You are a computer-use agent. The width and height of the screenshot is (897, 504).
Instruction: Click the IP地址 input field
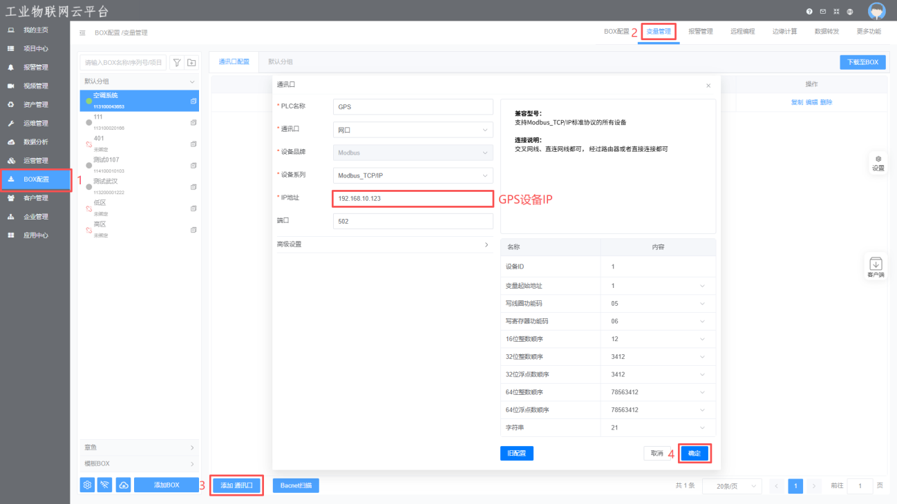[x=413, y=198]
